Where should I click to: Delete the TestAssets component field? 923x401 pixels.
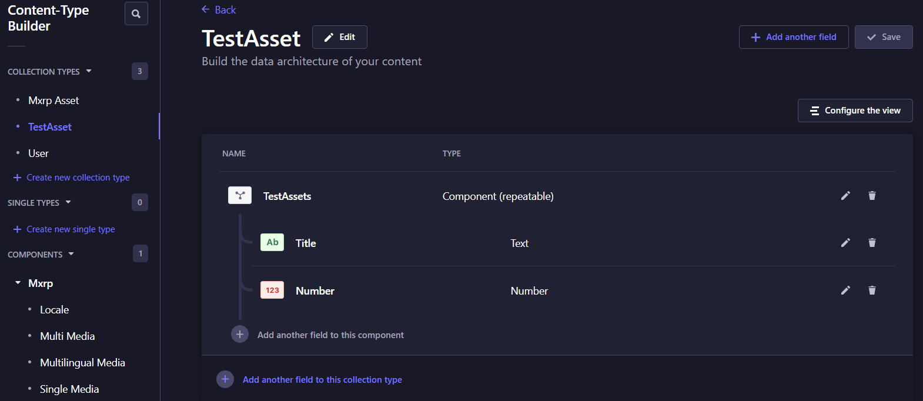[x=872, y=196]
